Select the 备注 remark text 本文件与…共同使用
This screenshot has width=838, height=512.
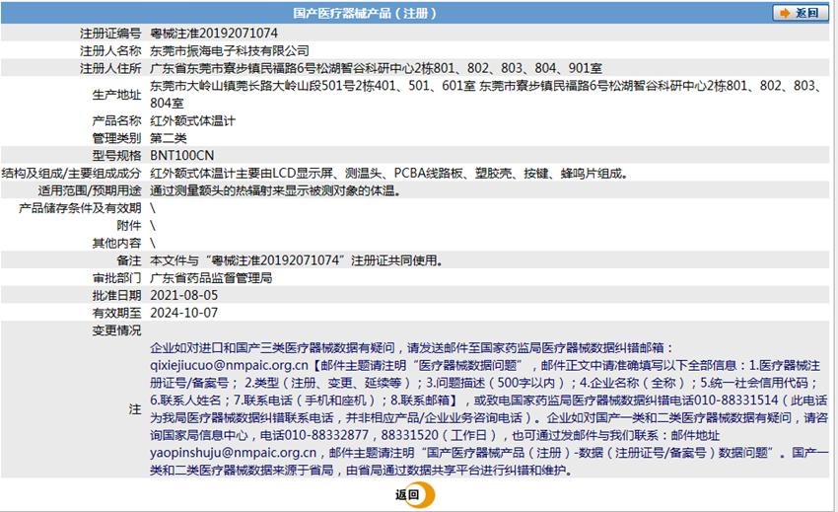(x=296, y=260)
